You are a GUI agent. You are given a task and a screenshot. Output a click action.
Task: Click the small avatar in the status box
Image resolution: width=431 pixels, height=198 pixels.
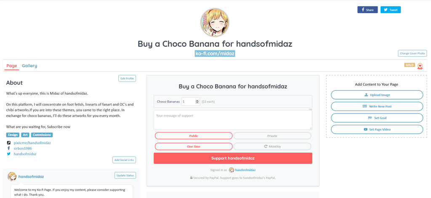pyautogui.click(x=12, y=177)
